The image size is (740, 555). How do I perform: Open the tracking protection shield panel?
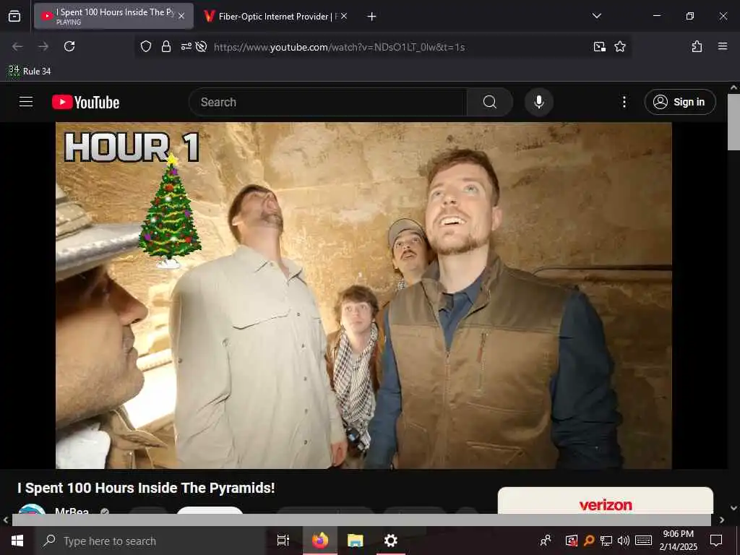coord(146,46)
